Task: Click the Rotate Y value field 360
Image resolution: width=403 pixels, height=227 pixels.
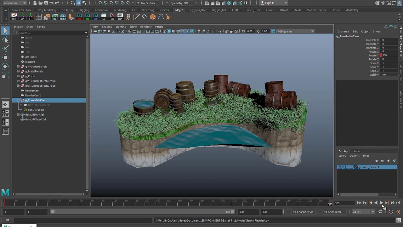Action: [389, 55]
